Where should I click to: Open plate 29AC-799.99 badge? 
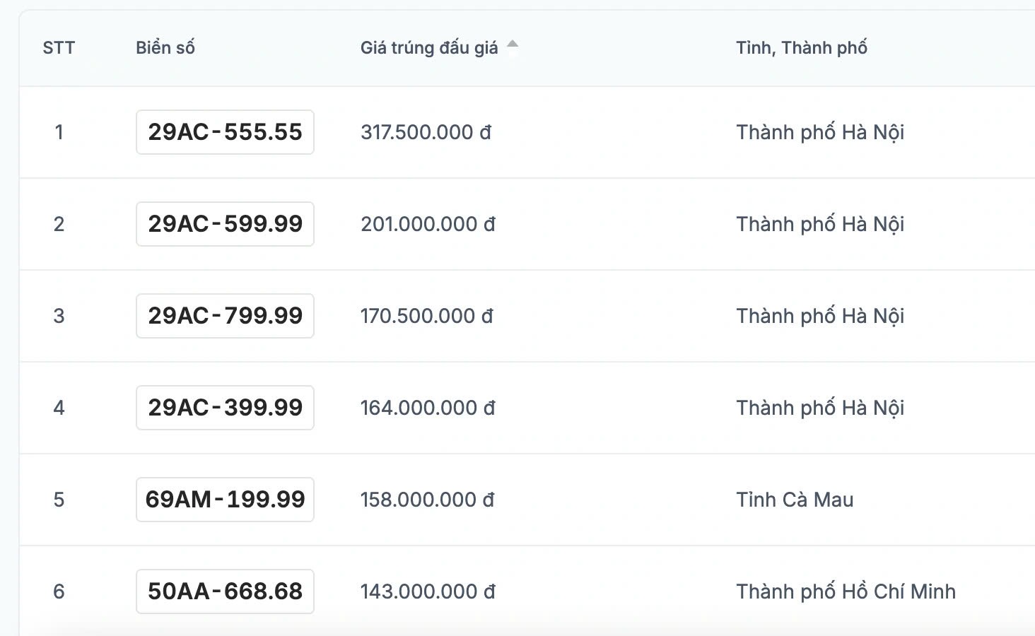click(x=225, y=316)
